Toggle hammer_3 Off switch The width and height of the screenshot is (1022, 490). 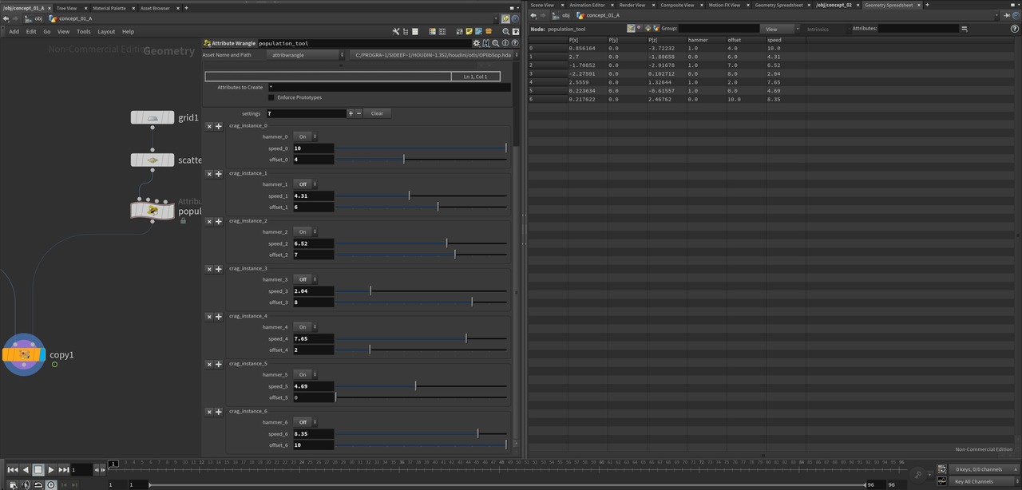click(304, 279)
